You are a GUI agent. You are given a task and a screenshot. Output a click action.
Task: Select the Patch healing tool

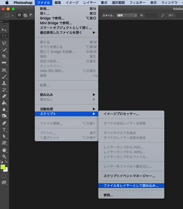point(4,70)
